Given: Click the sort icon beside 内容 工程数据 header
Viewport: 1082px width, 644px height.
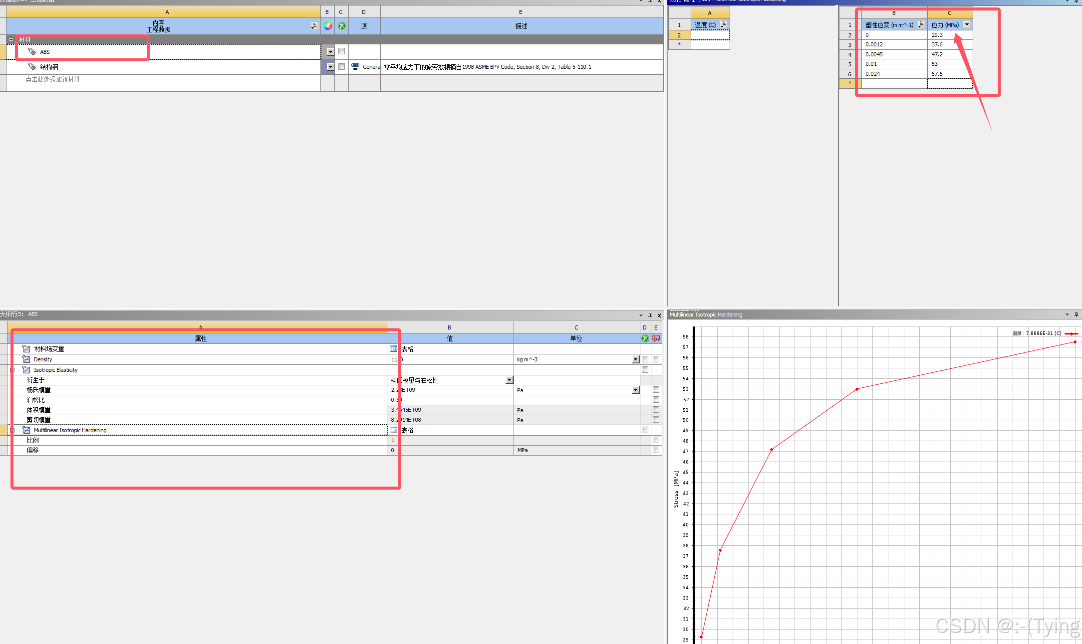Looking at the screenshot, I should (x=314, y=26).
